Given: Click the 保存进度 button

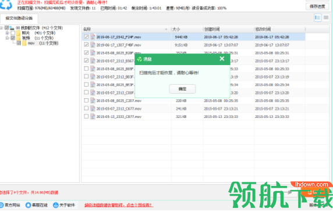Looking at the screenshot, I should click(x=317, y=6).
